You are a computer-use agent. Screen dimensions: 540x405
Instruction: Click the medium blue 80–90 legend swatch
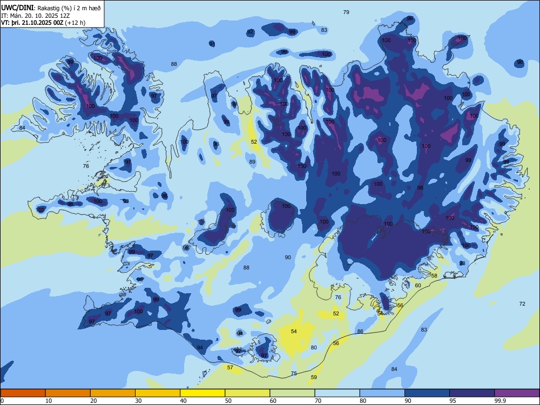(382, 393)
